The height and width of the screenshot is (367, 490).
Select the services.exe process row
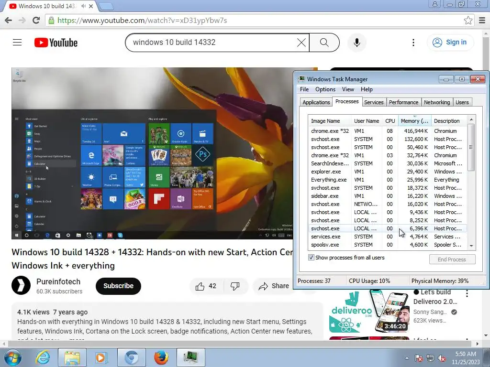pos(388,237)
